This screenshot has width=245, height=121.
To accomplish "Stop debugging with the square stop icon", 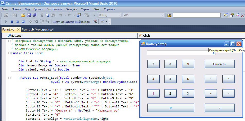I will coord(17,22).
